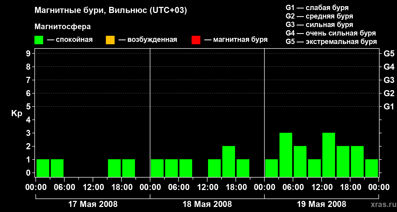Click the '17 Мая 2008' date label

[93, 204]
